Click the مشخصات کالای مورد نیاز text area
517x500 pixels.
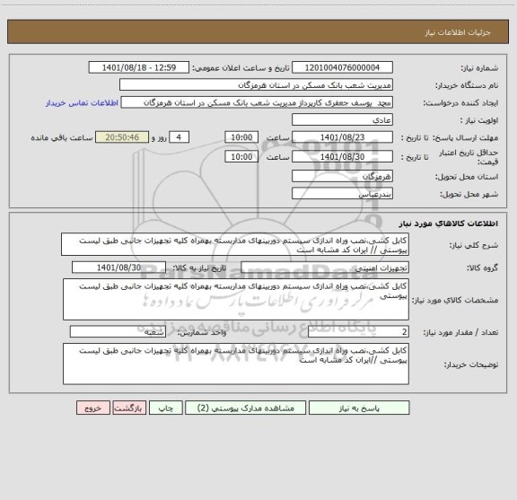(x=236, y=300)
